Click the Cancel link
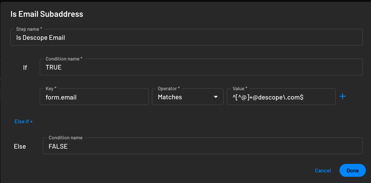Screen dimensions: 371x183 pos(323,170)
